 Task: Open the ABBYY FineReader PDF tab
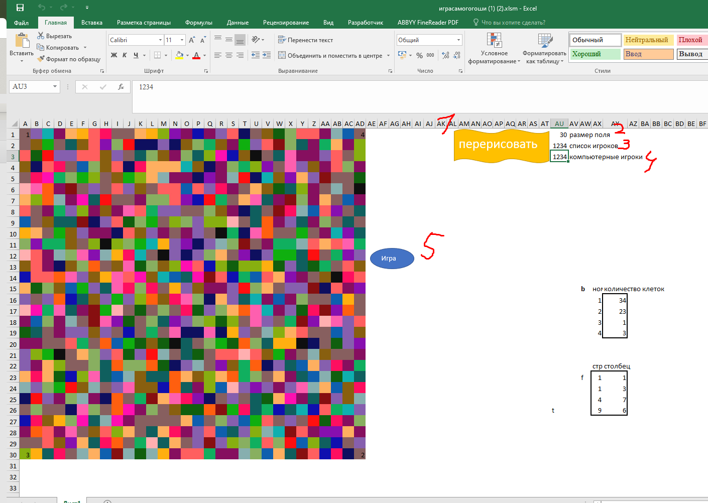428,23
